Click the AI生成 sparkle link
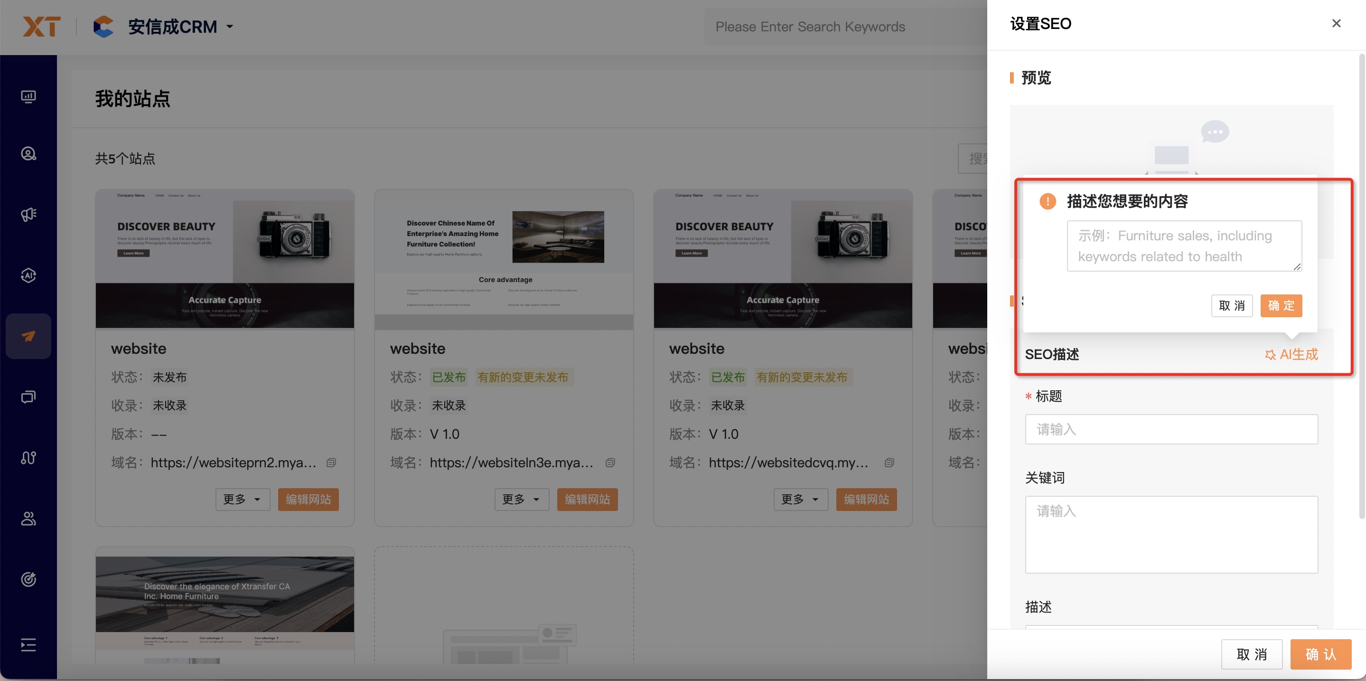Viewport: 1366px width, 681px height. point(1291,354)
